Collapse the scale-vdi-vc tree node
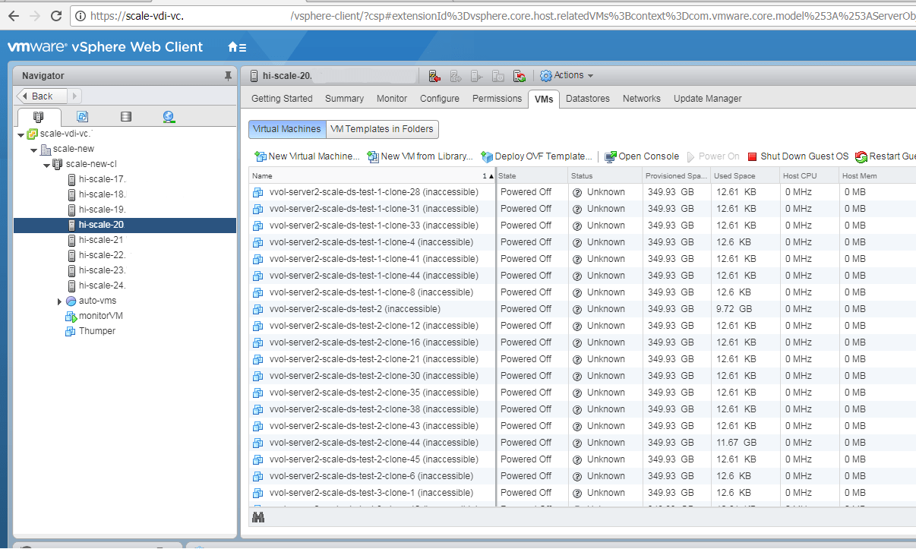 click(21, 134)
